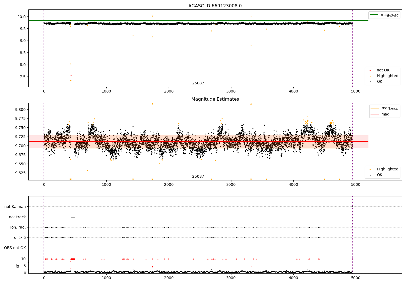Select OK legend entry in Magnitude Estimates plot
The image size is (406, 284).
coord(379,175)
